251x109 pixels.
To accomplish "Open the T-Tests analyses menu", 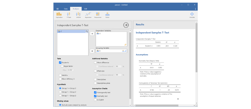I will click(x=69, y=15).
